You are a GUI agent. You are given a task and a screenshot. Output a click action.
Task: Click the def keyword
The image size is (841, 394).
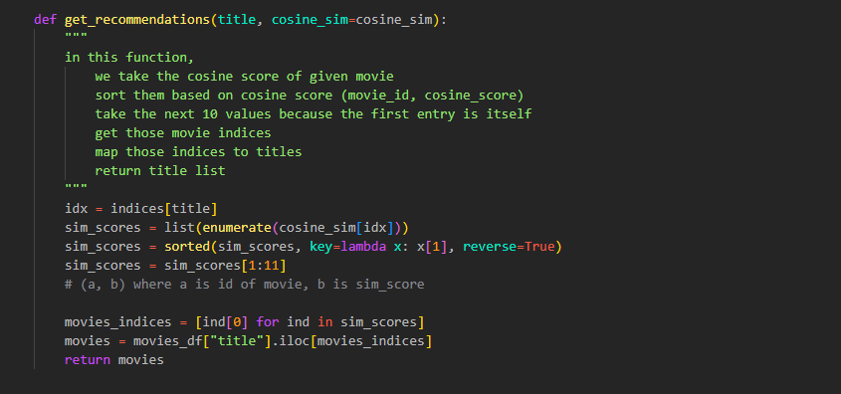coord(45,20)
